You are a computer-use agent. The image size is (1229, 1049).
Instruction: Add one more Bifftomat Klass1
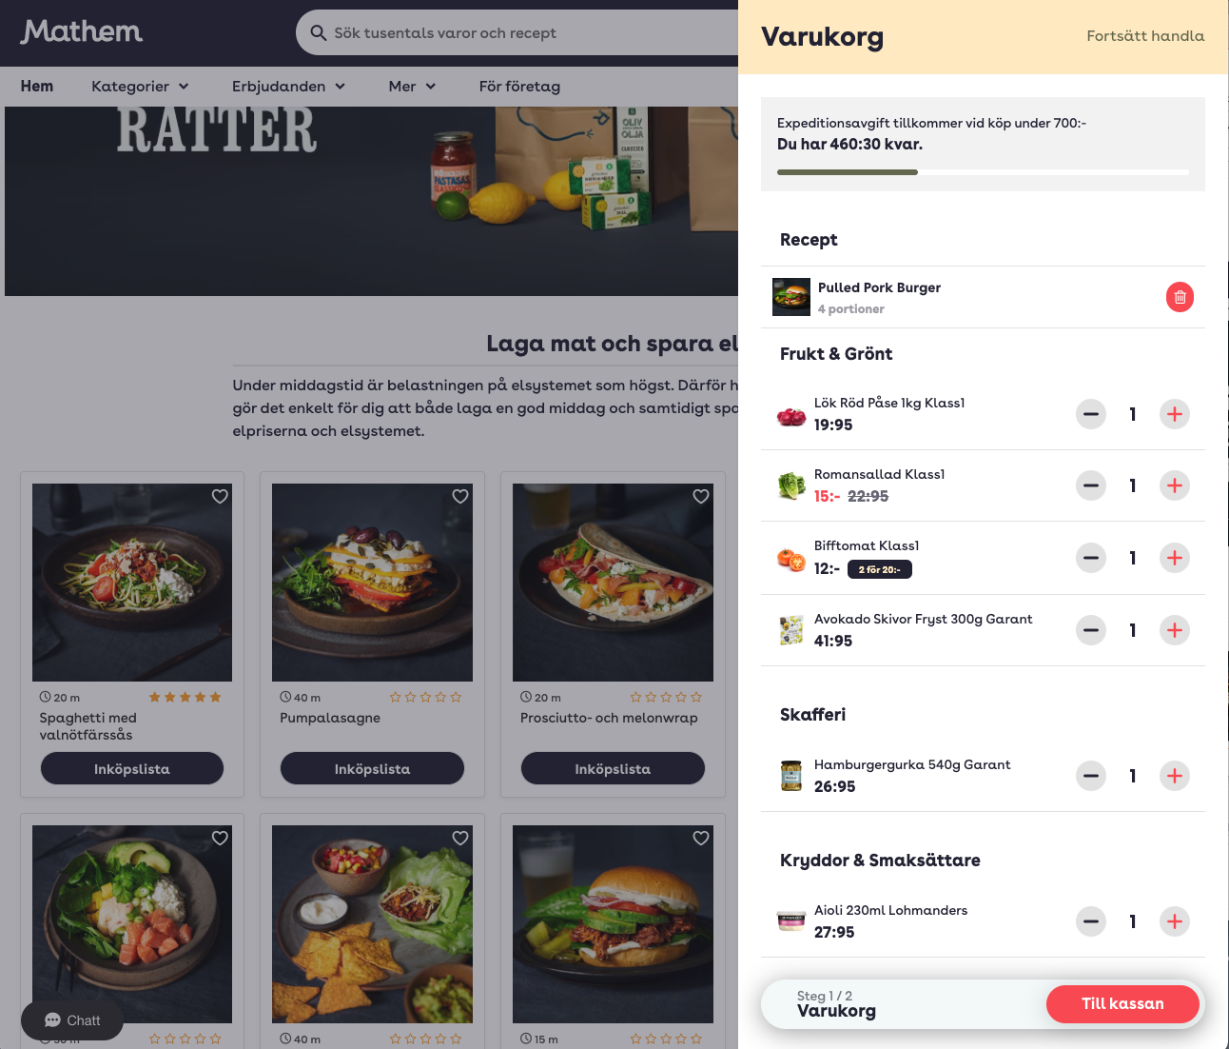tap(1175, 558)
